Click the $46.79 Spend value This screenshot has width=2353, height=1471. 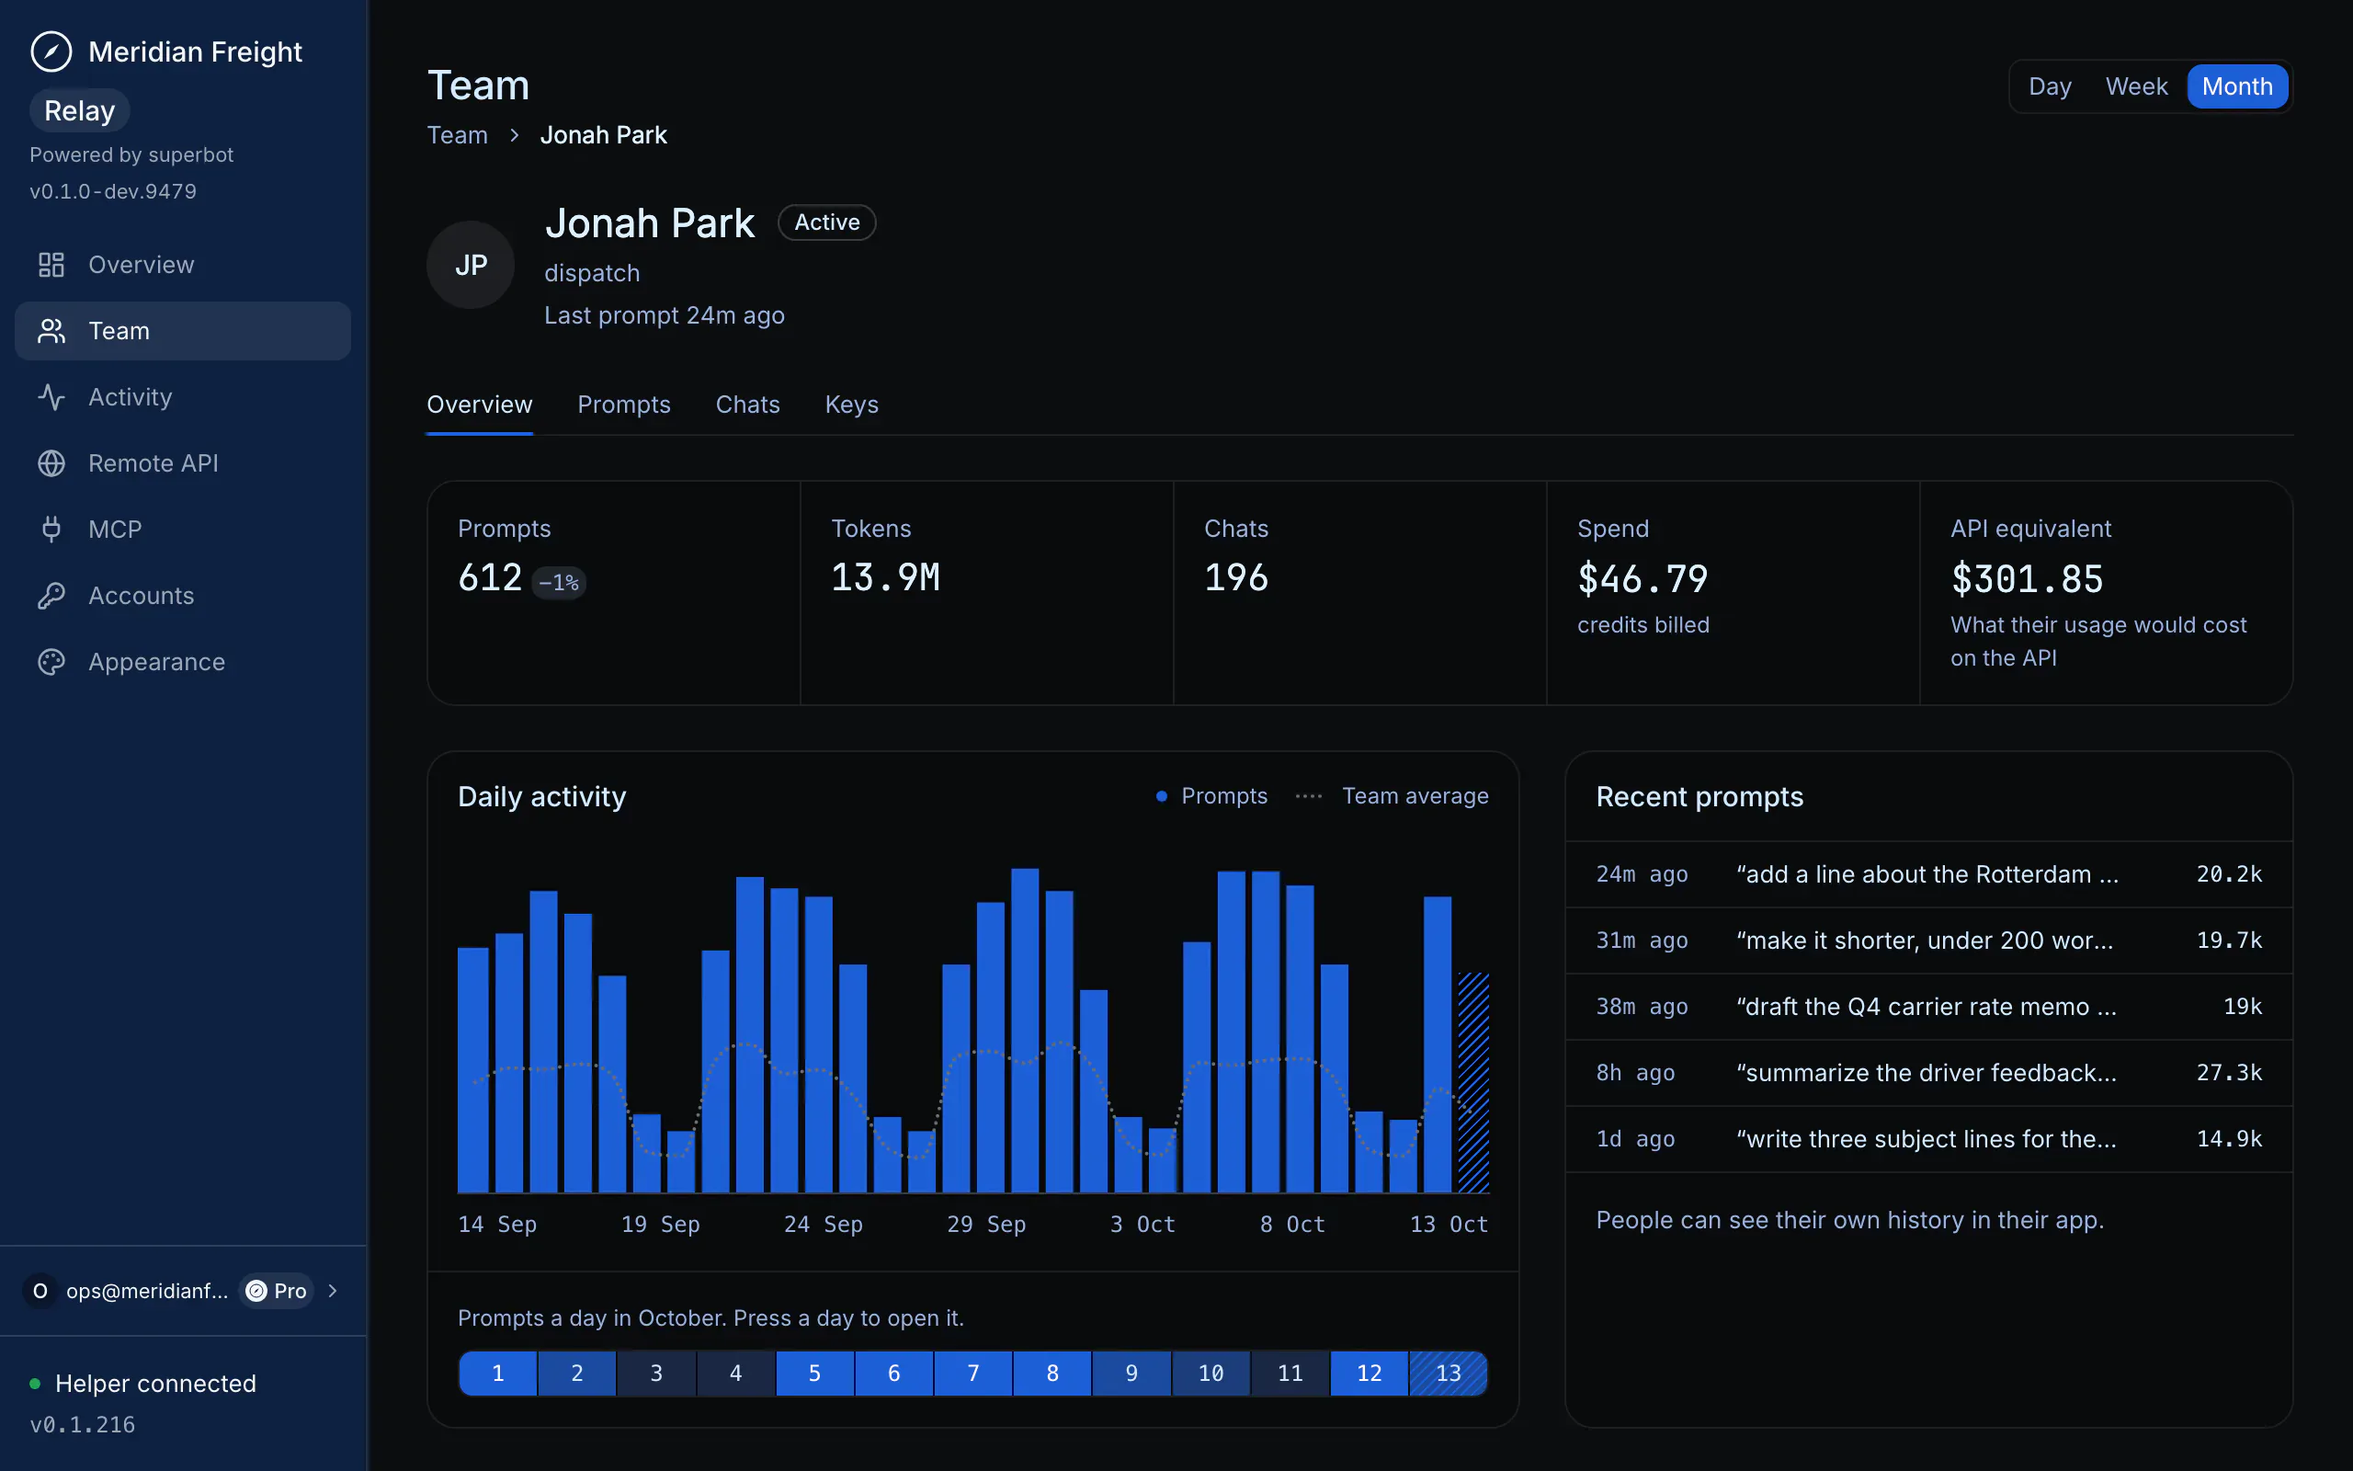(1643, 580)
